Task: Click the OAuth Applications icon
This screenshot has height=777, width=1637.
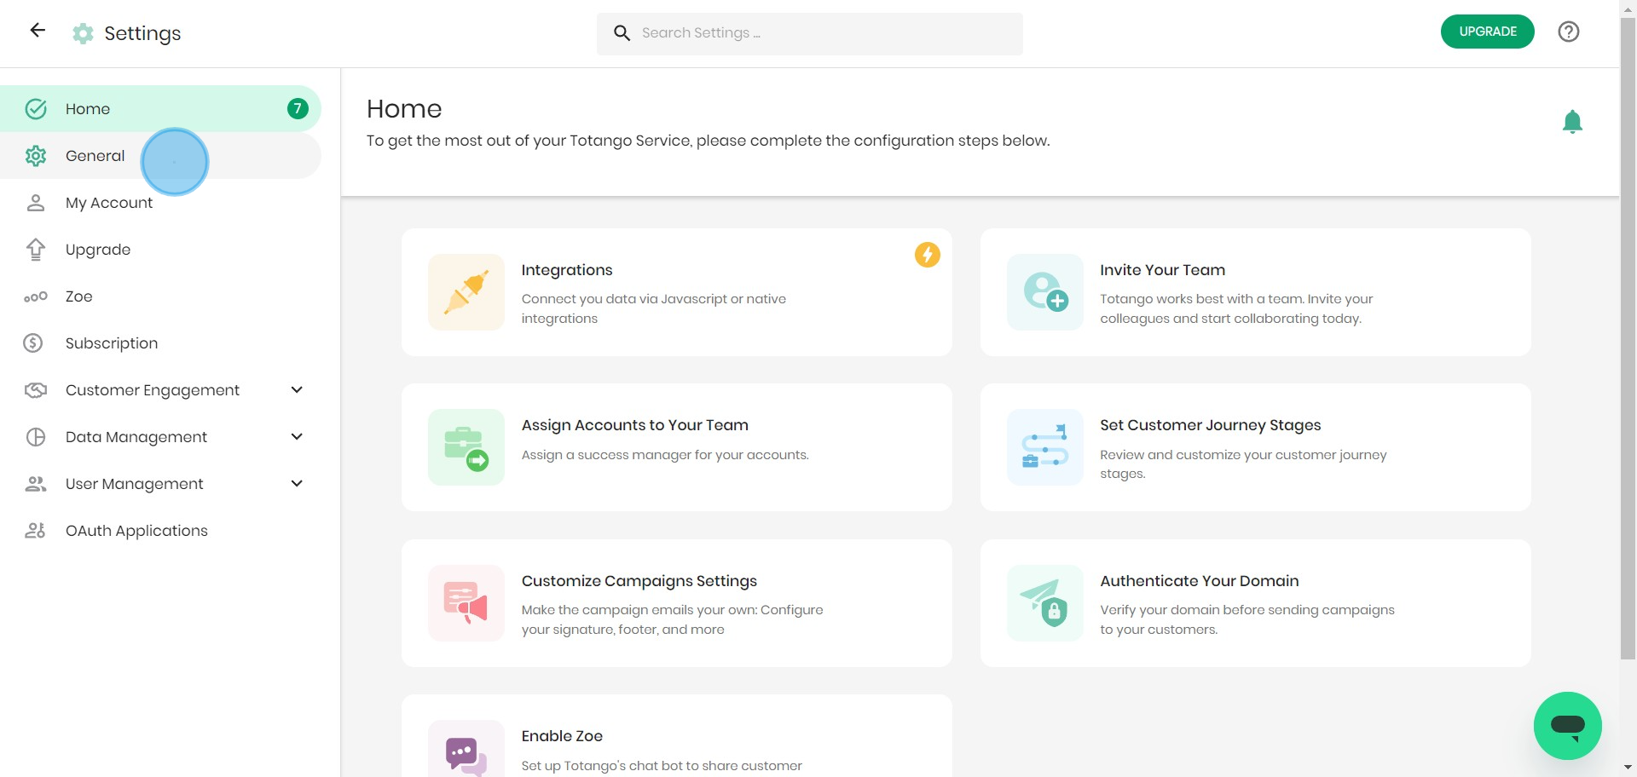Action: (x=36, y=531)
